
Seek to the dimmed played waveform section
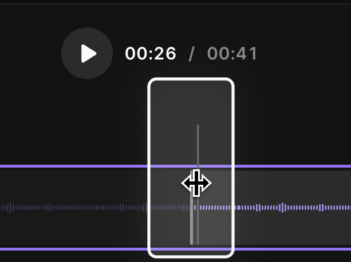pos(74,208)
